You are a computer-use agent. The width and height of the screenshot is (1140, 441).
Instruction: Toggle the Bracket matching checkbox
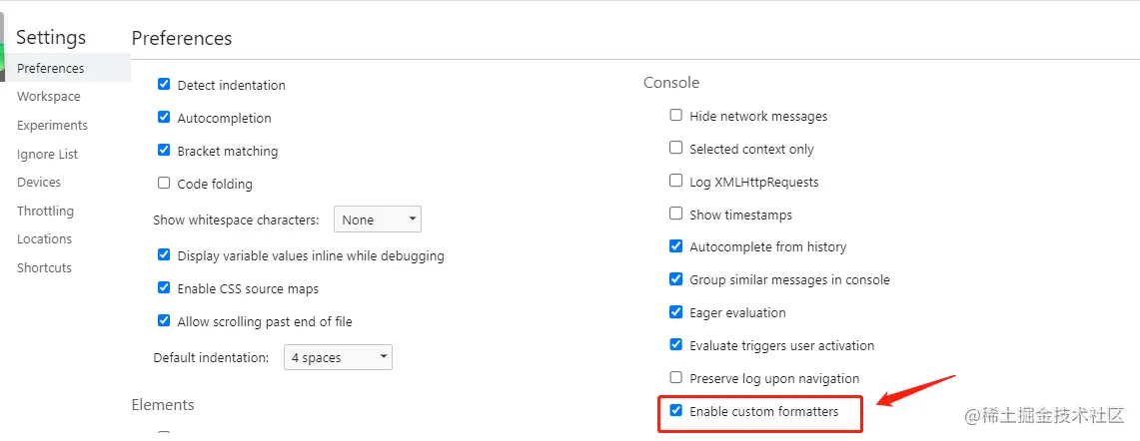164,151
